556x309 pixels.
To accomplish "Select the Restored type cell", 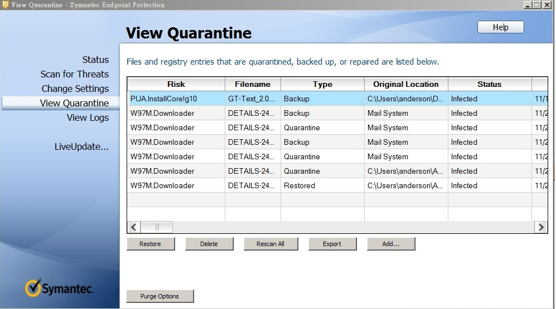I will [322, 185].
